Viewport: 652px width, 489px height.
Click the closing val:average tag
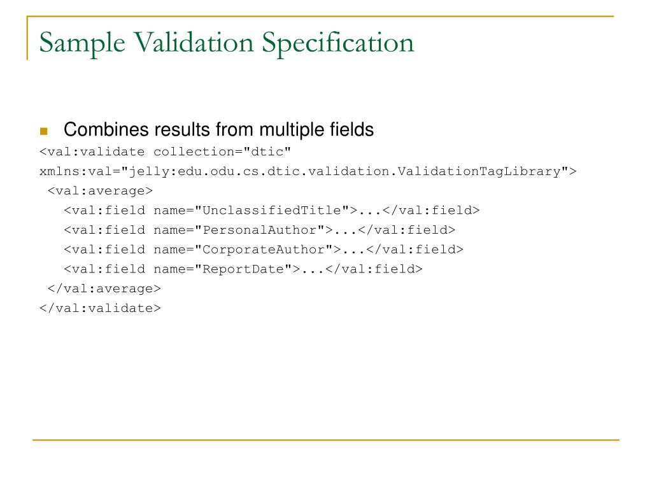point(104,288)
